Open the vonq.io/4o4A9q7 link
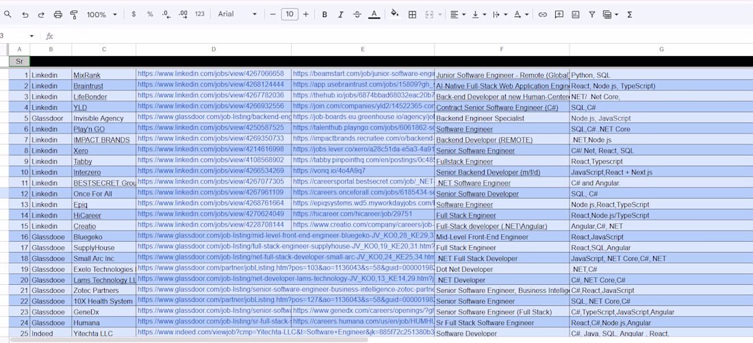Image resolution: width=753 pixels, height=343 pixels. [329, 170]
